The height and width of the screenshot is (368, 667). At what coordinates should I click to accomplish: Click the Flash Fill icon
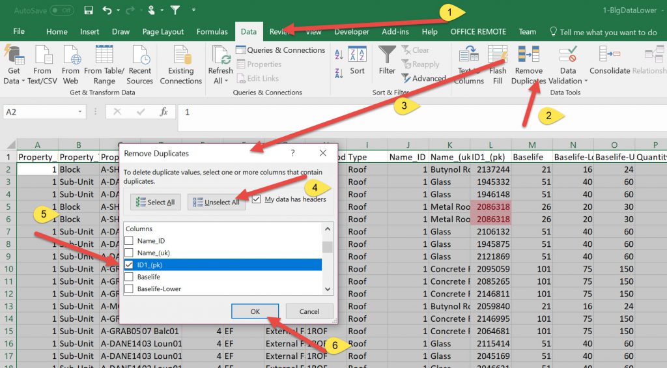pyautogui.click(x=498, y=56)
